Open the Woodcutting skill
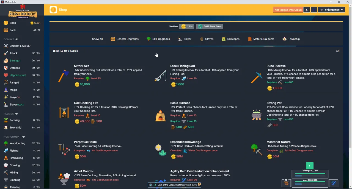This screenshot has width=352, height=189. (x=22, y=143)
